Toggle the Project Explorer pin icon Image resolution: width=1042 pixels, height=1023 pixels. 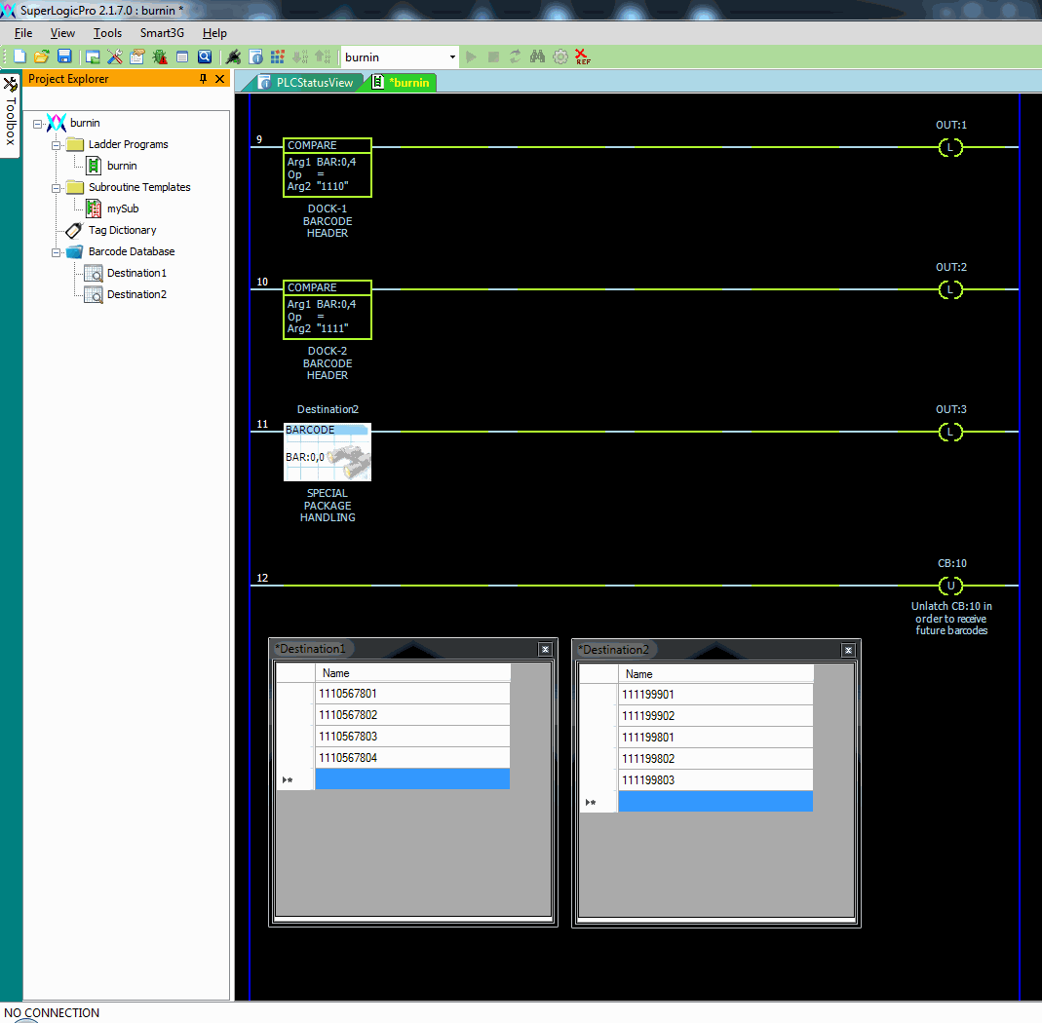point(204,79)
